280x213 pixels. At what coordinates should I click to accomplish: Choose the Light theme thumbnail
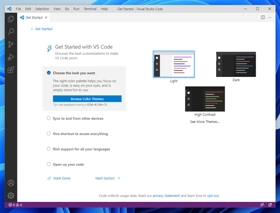tap(174, 65)
